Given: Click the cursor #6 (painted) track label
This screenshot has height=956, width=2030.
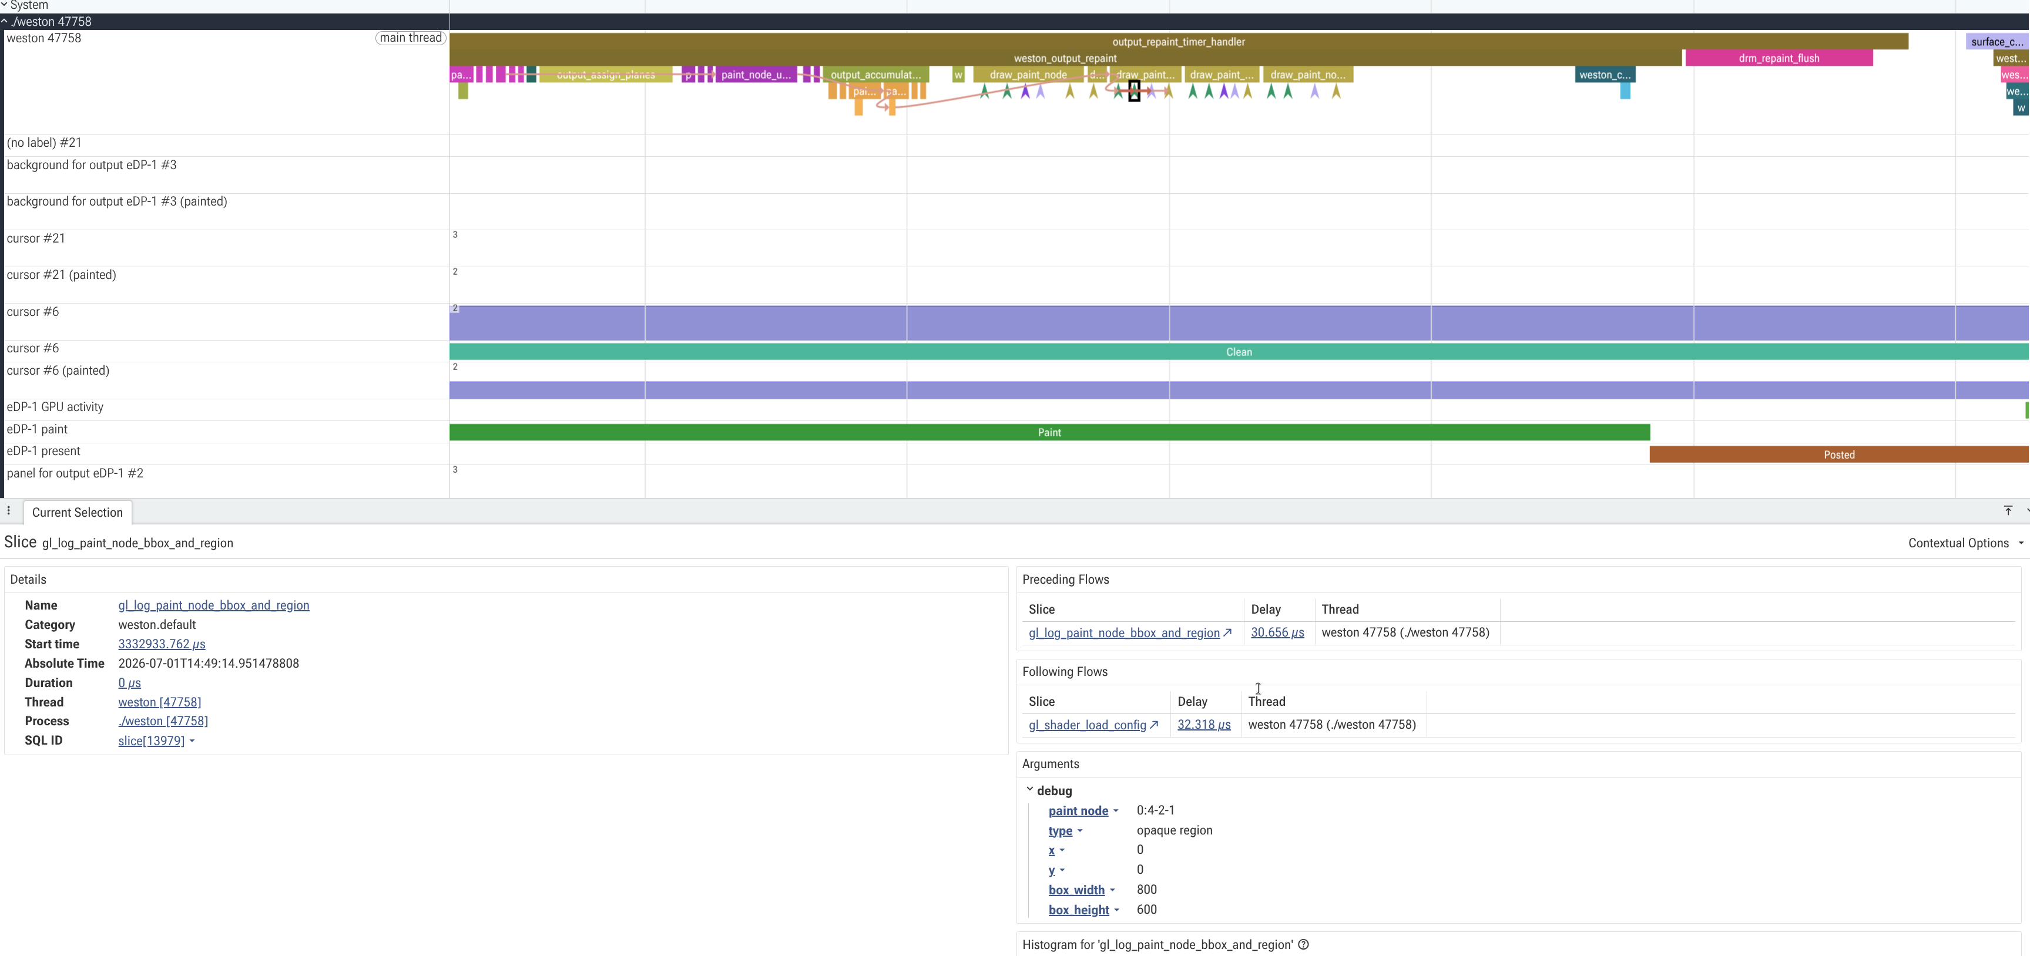Looking at the screenshot, I should (x=58, y=370).
